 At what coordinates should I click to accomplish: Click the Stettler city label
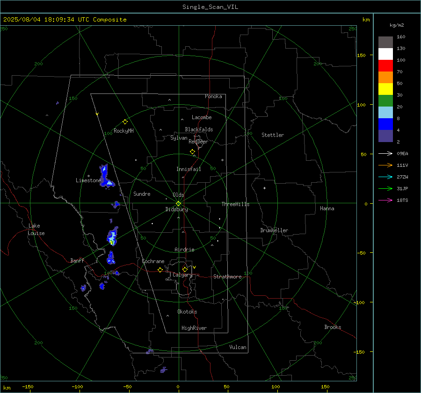(273, 135)
